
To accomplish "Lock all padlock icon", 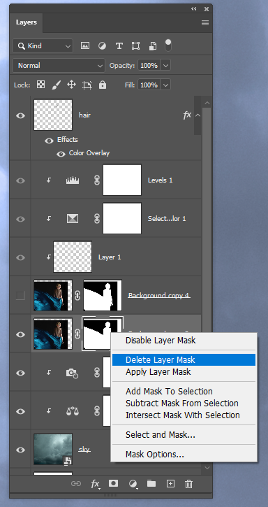I will tap(103, 85).
